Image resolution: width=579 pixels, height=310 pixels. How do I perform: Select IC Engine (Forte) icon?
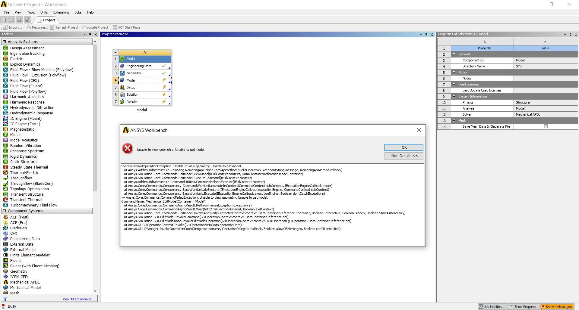[x=5, y=124]
